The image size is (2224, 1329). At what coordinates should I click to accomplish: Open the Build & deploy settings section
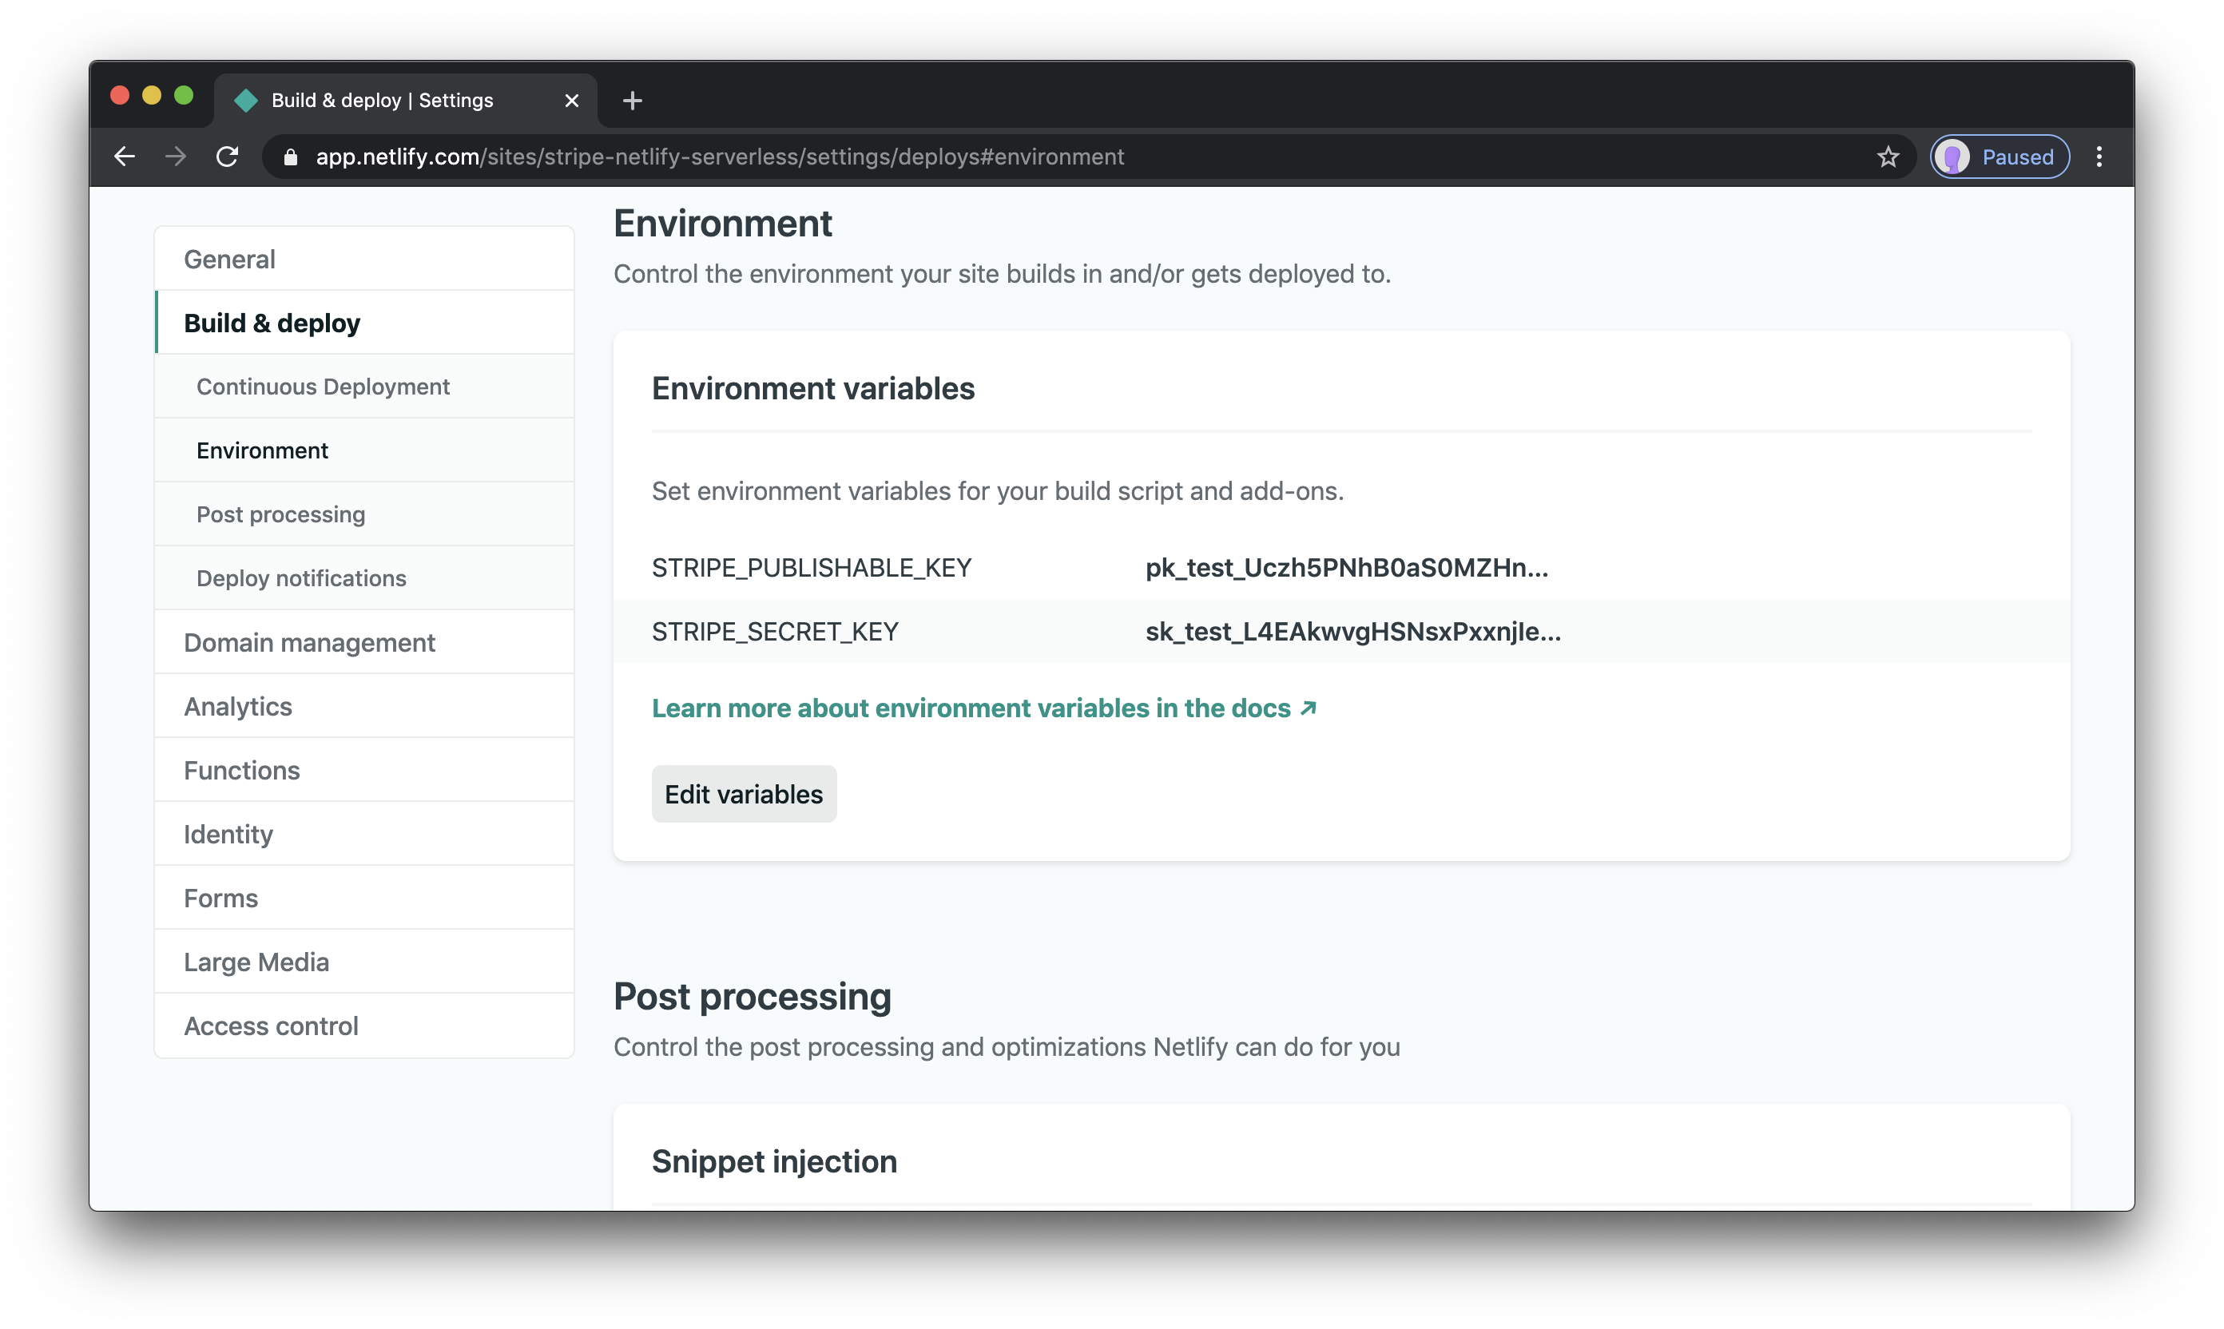tap(272, 323)
